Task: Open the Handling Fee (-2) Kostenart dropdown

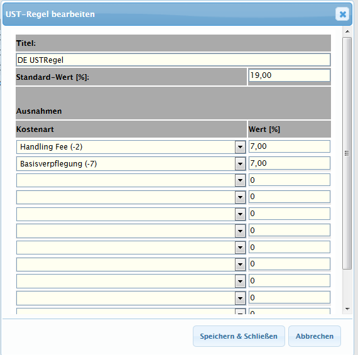Action: (x=131, y=147)
